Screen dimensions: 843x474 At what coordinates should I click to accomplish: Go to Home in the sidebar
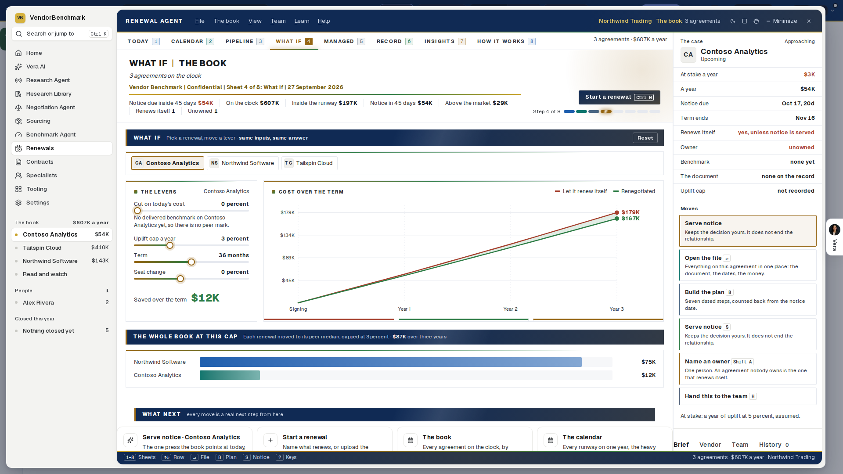61,53
